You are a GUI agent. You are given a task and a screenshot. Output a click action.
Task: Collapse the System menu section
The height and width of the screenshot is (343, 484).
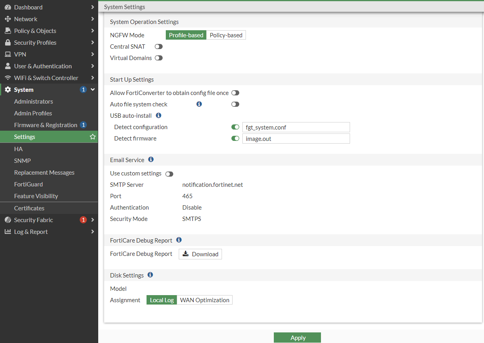93,89
